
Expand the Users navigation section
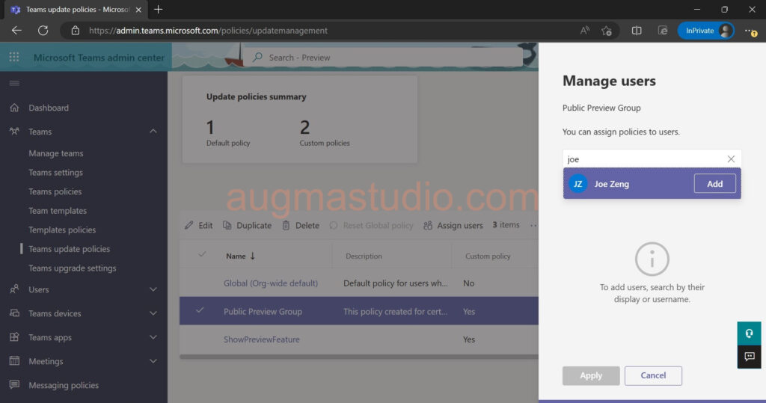(153, 289)
